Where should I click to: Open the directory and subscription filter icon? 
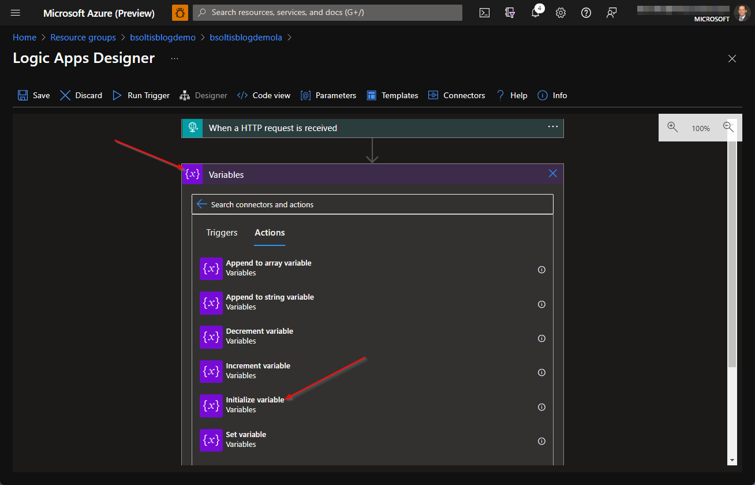point(510,13)
